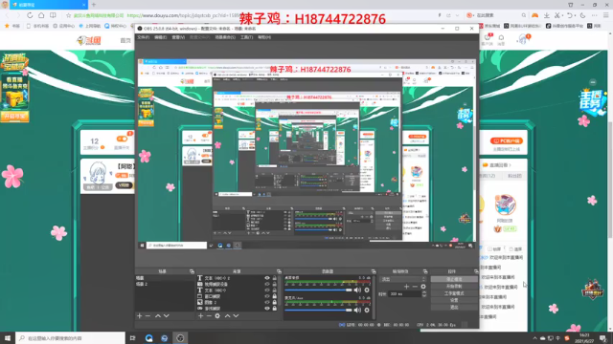Pop out the Scenes dock panel
This screenshot has height=344, width=613.
[x=192, y=271]
